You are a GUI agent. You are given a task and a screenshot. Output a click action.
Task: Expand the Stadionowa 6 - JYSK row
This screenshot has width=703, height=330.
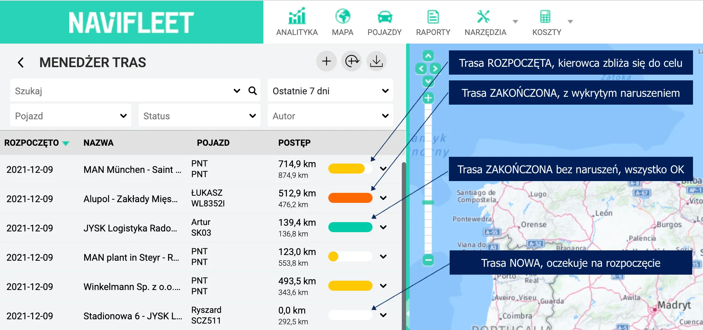coord(383,315)
